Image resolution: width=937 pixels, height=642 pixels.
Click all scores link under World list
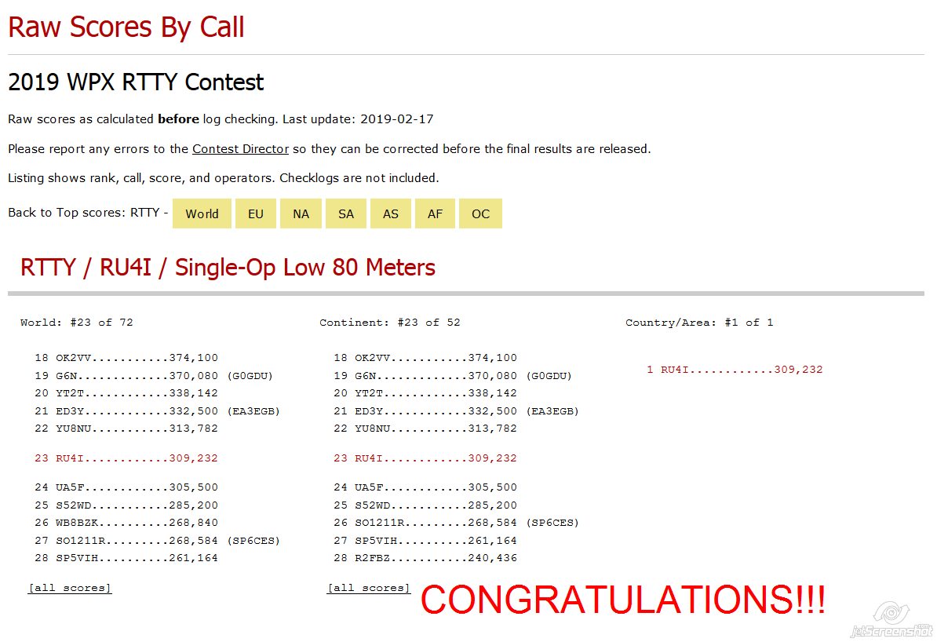click(x=70, y=588)
